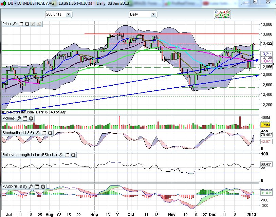Close the RSI indicator panel

click(x=73, y=155)
